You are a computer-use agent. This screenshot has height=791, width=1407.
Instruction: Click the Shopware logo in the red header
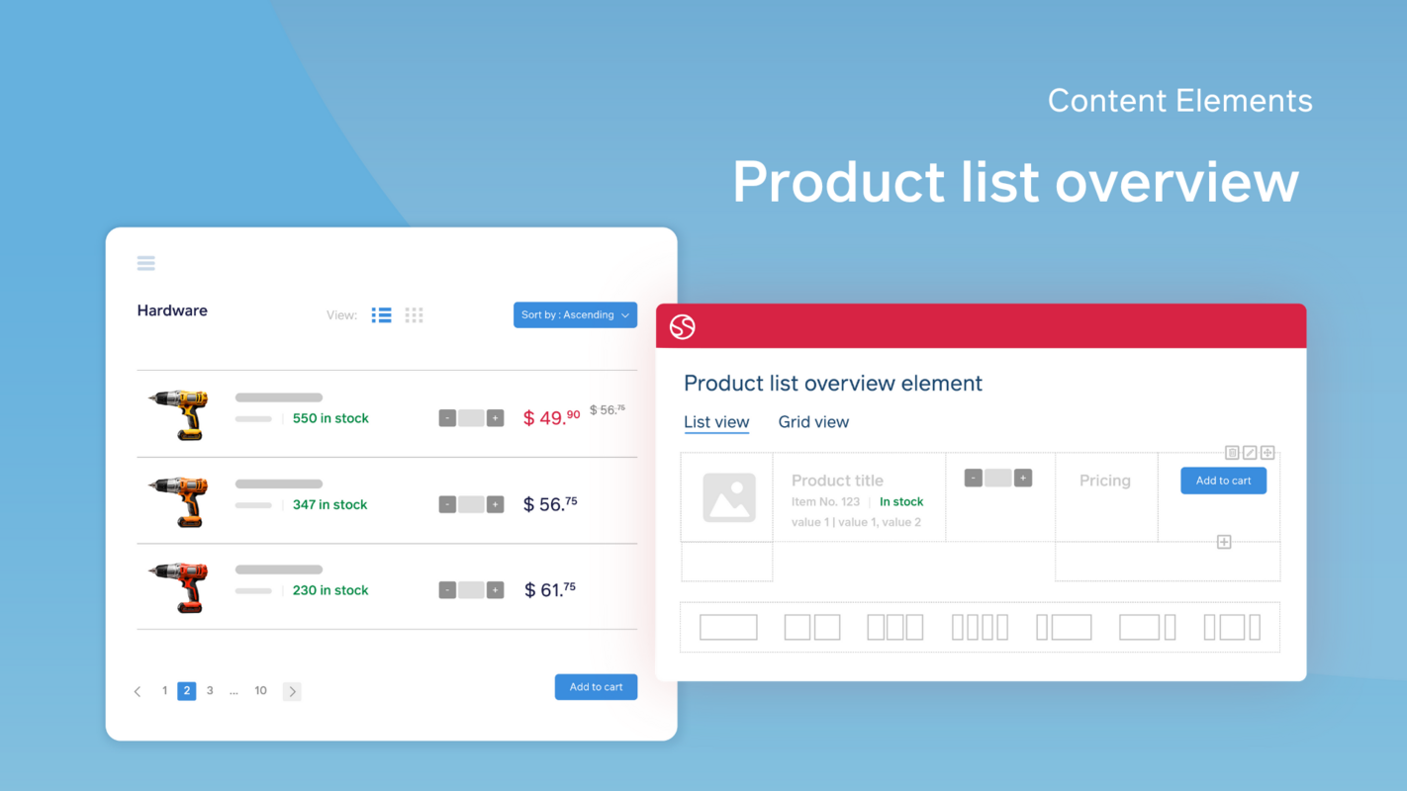[x=682, y=326]
